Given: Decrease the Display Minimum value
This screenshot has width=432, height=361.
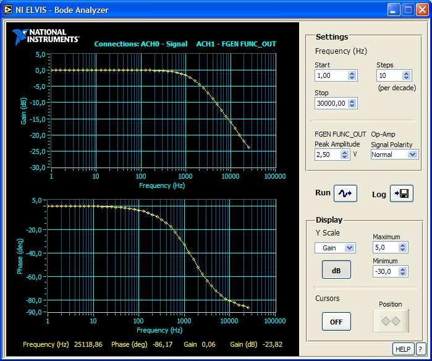Looking at the screenshot, I should coord(402,274).
